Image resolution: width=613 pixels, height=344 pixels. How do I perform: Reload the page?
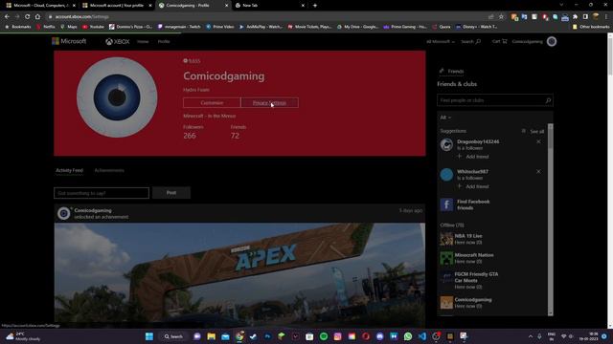pos(28,17)
